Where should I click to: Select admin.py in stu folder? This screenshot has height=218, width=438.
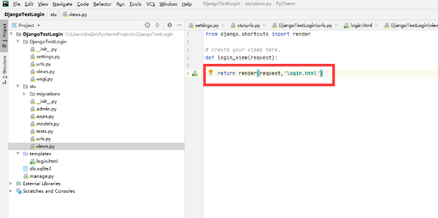point(47,109)
